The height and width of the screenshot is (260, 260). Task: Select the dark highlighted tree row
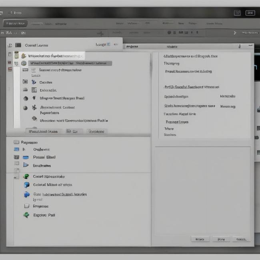tap(70, 63)
